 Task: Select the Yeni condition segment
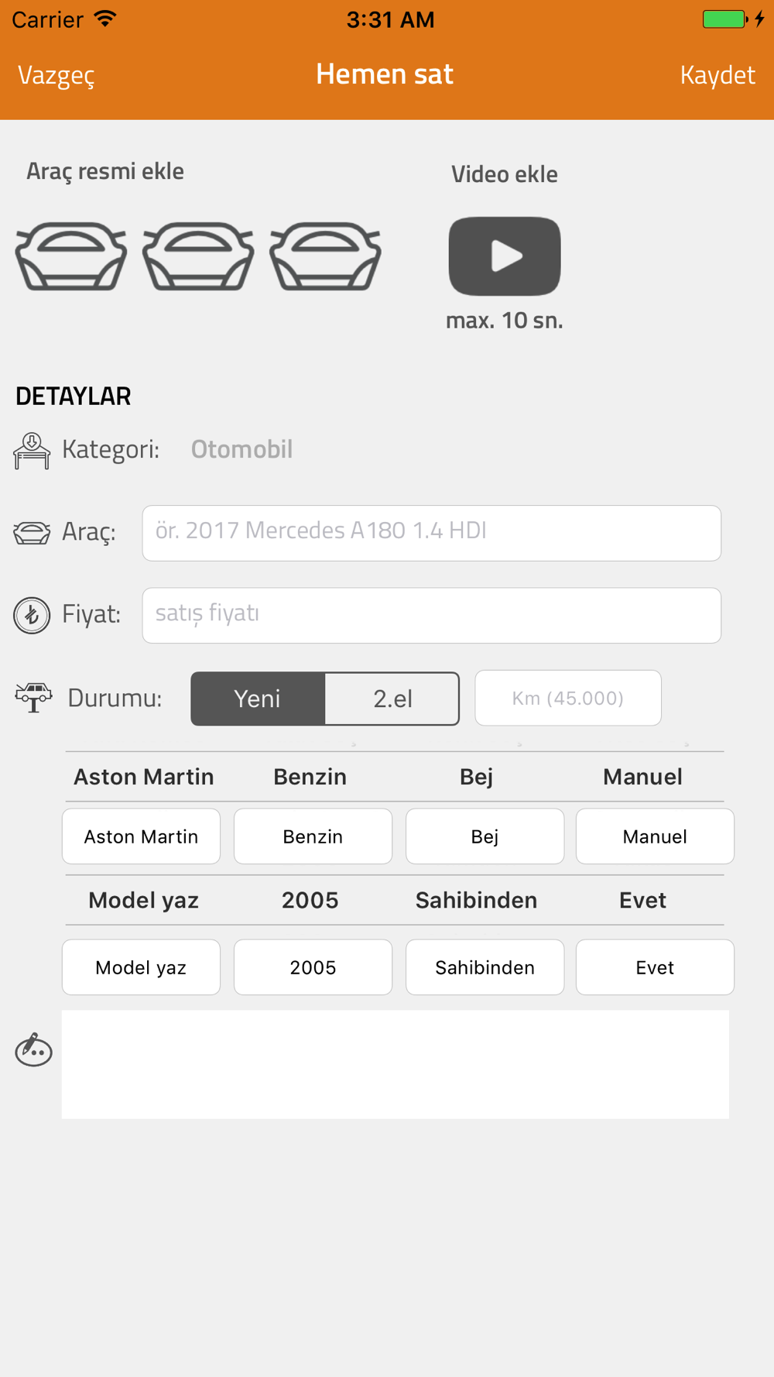[x=258, y=699]
